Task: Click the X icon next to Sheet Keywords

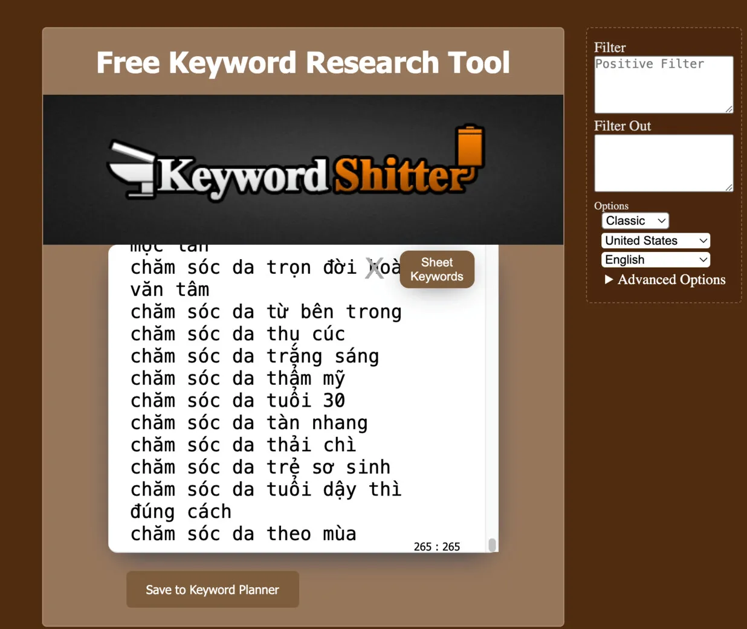Action: (x=375, y=268)
